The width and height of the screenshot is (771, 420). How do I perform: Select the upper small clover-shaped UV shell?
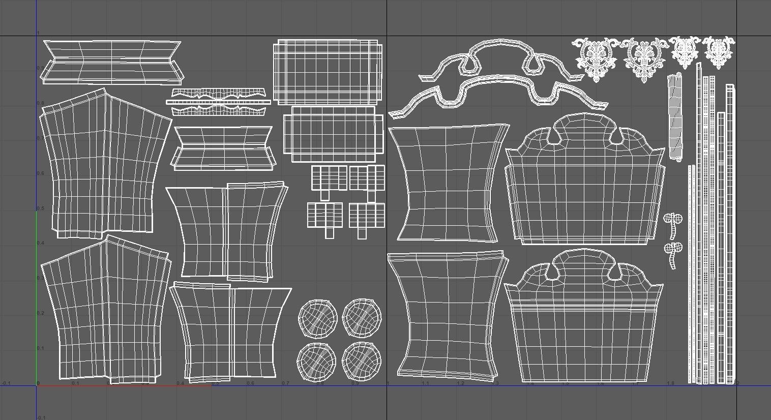673,225
